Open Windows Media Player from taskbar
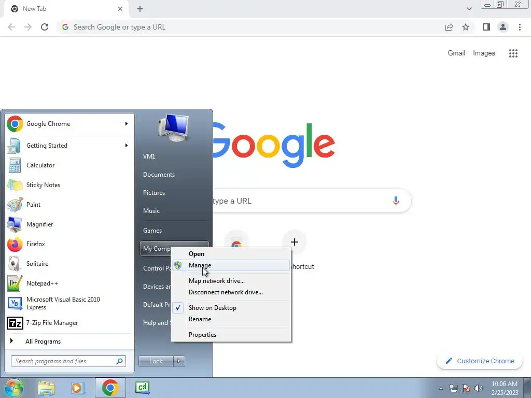The width and height of the screenshot is (531, 398). (78, 388)
